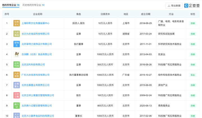Open the 他的所有企业 16 tab
Screen dimensions: 202x118
point(11,5)
